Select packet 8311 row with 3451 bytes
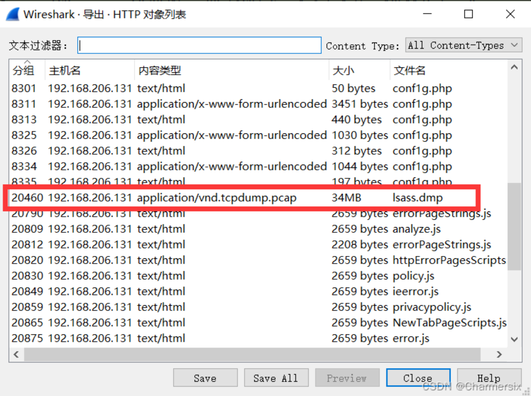 click(x=259, y=104)
